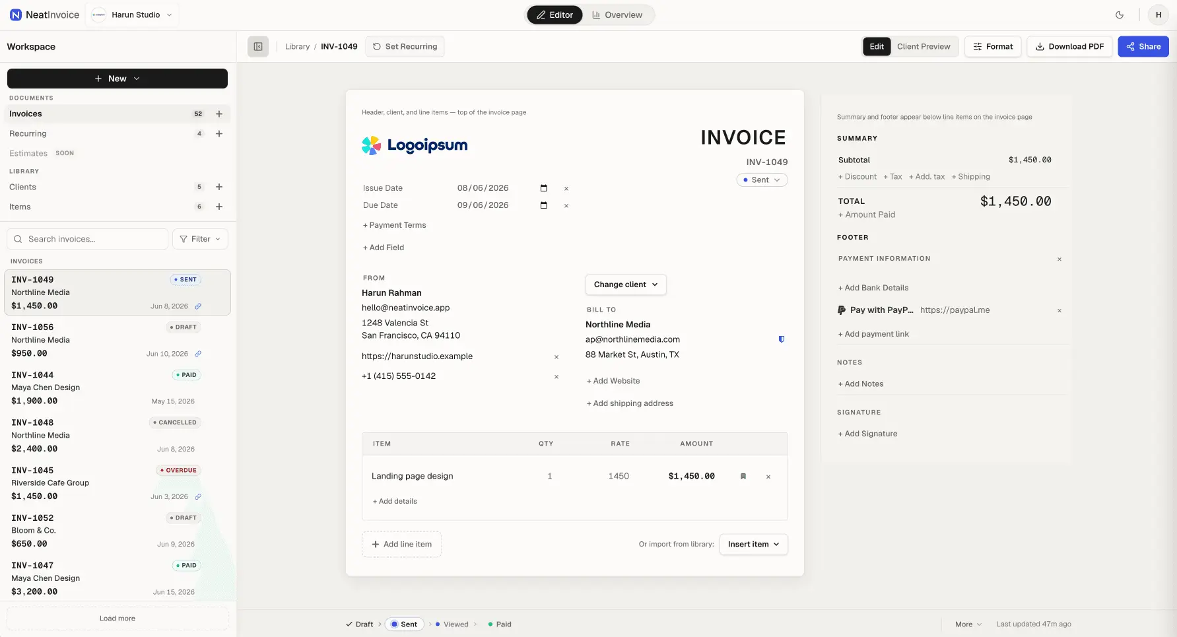Add a new invoice with Invoices plus icon
This screenshot has height=637, width=1177.
click(x=219, y=114)
